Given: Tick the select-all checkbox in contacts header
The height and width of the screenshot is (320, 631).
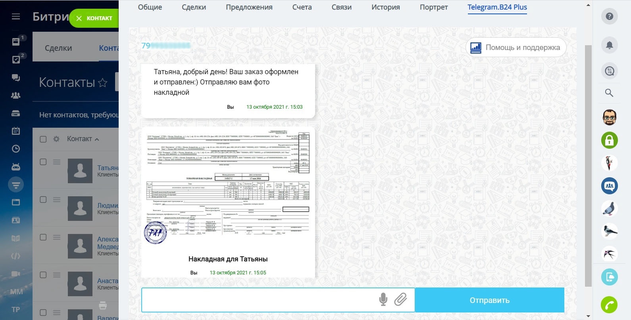Looking at the screenshot, I should coord(43,139).
